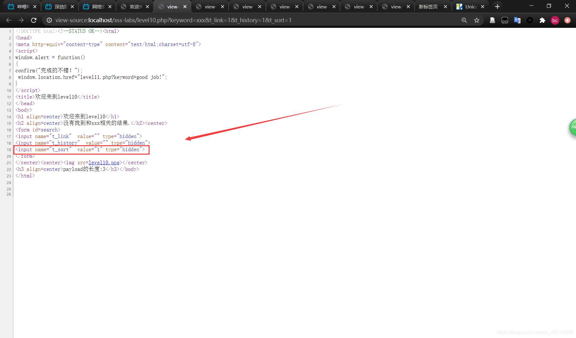Click the orange update arrow icon
Image resolution: width=576 pixels, height=338 pixels.
[x=567, y=20]
